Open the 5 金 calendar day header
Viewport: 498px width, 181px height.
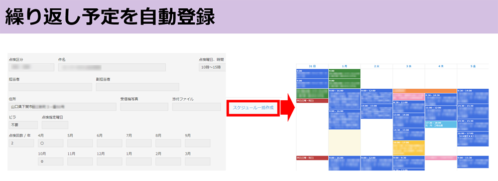473,66
